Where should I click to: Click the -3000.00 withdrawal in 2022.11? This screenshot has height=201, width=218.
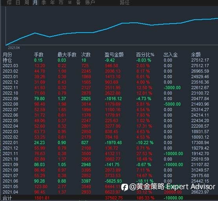pyautogui.click(x=172, y=88)
